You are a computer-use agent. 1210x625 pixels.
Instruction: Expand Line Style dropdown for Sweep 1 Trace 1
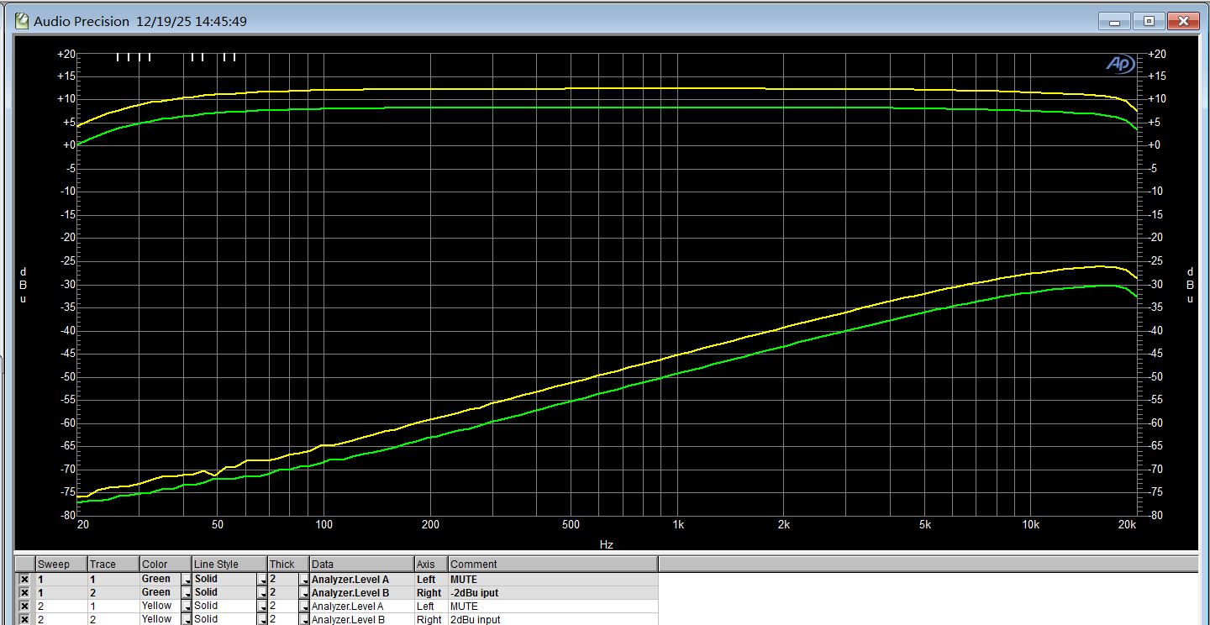tap(262, 580)
